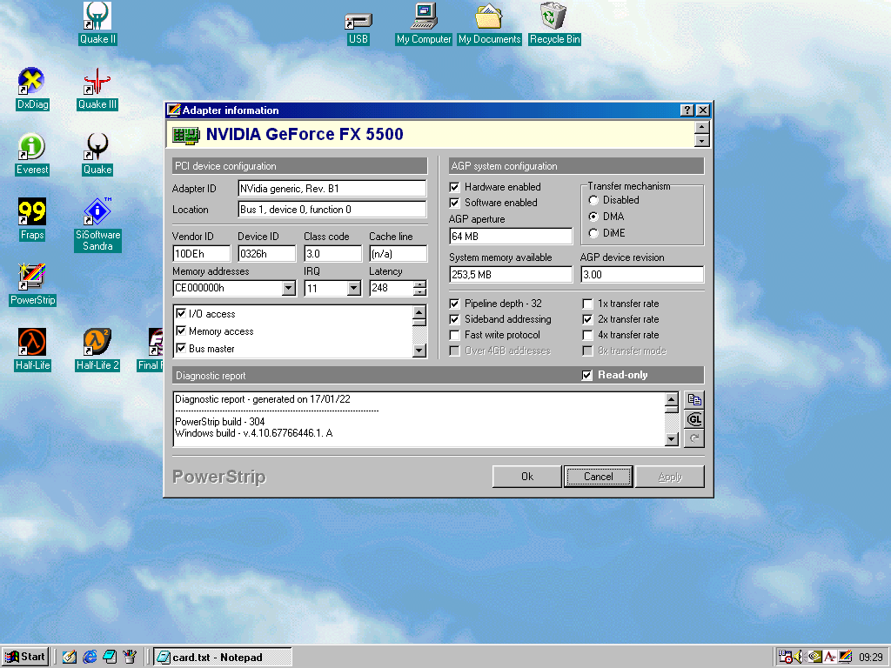This screenshot has width=891, height=668.
Task: Select the SiSoftware Sandra desktop icon
Action: pos(97,213)
